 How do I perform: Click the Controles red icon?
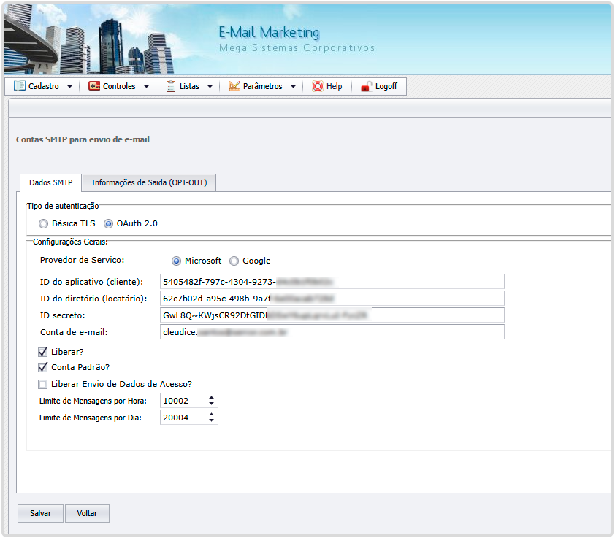click(94, 86)
